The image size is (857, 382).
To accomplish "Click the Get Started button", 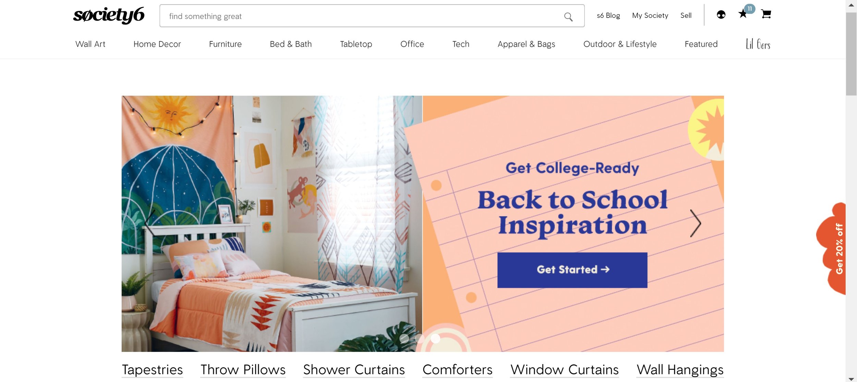I will click(572, 270).
